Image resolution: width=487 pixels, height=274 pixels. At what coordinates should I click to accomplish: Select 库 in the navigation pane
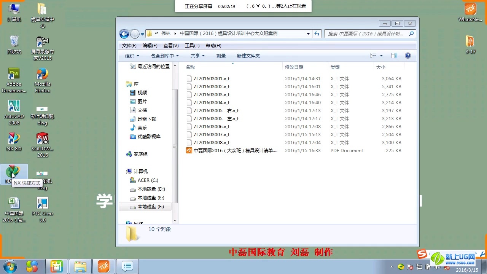point(132,84)
